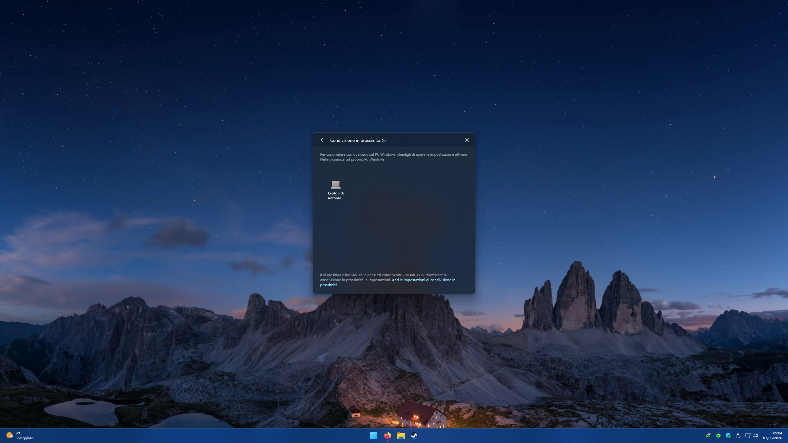Screen dimensions: 788x443
Task: Click the green Kaspersky tray icon
Action: pos(718,436)
